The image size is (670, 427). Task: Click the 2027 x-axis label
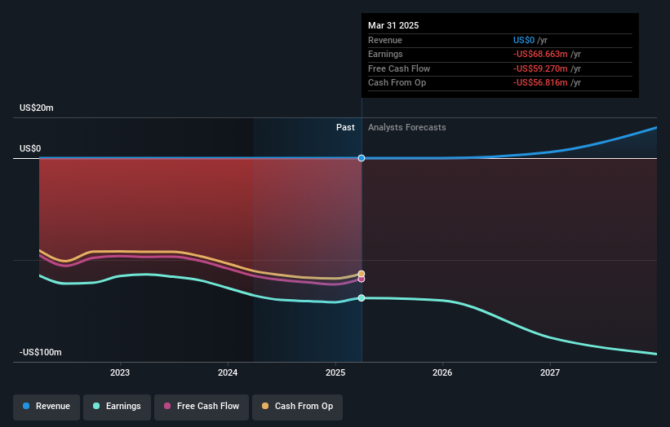pos(550,372)
